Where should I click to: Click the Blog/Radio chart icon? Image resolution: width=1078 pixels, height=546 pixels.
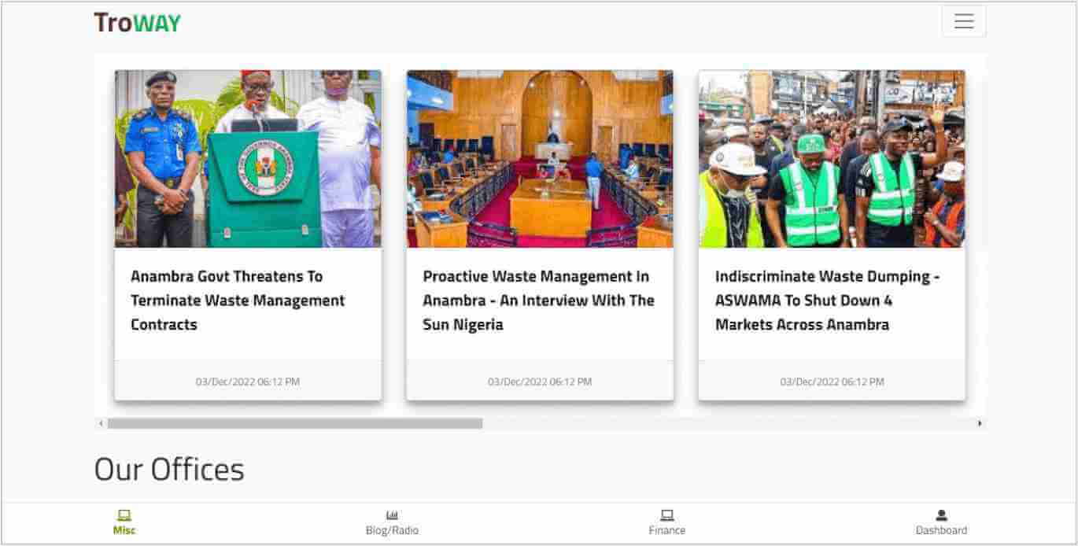tap(392, 516)
